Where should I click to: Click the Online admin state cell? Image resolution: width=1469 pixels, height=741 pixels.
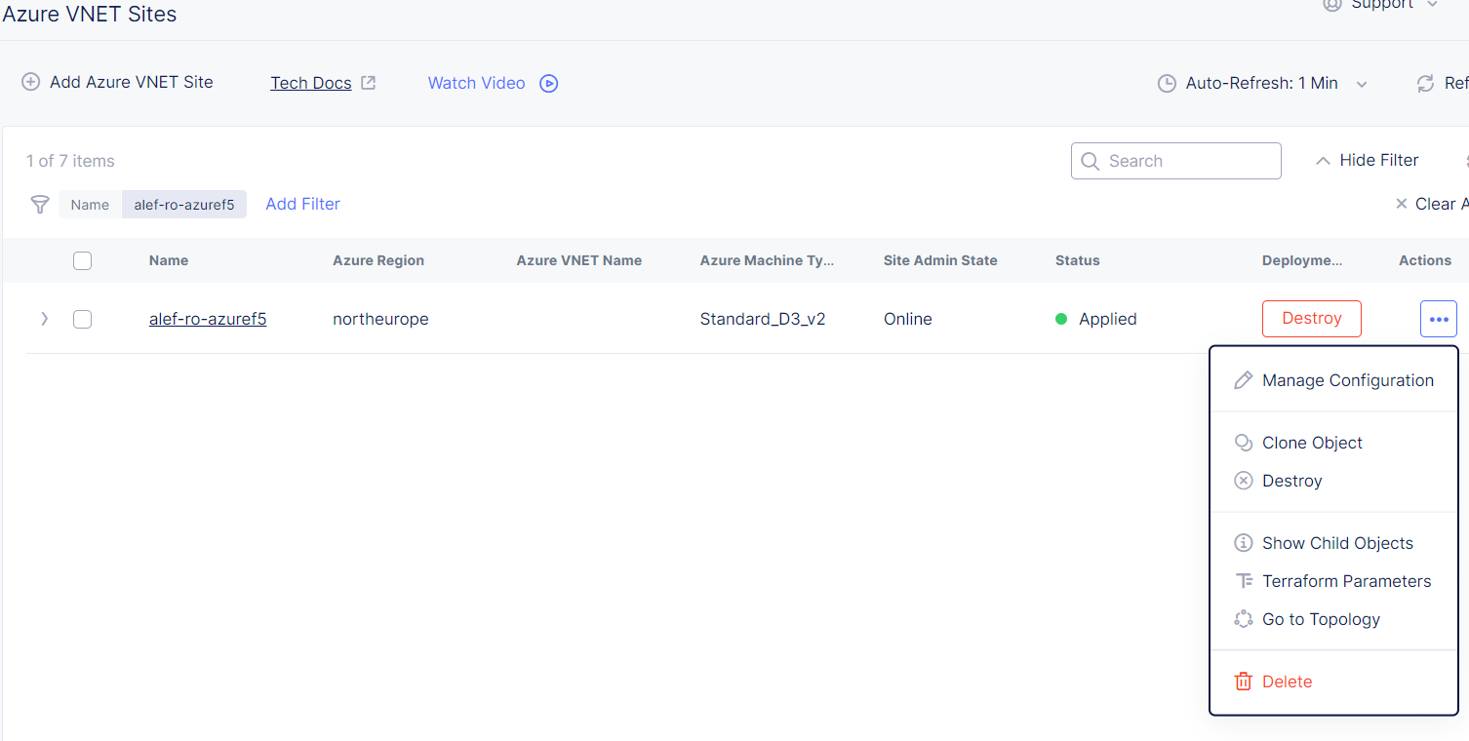(908, 319)
